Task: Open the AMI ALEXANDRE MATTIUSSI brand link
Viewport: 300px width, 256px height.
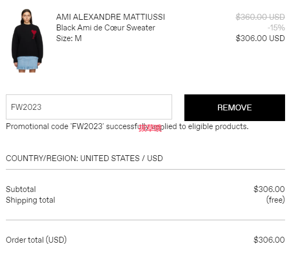Action: (x=111, y=17)
